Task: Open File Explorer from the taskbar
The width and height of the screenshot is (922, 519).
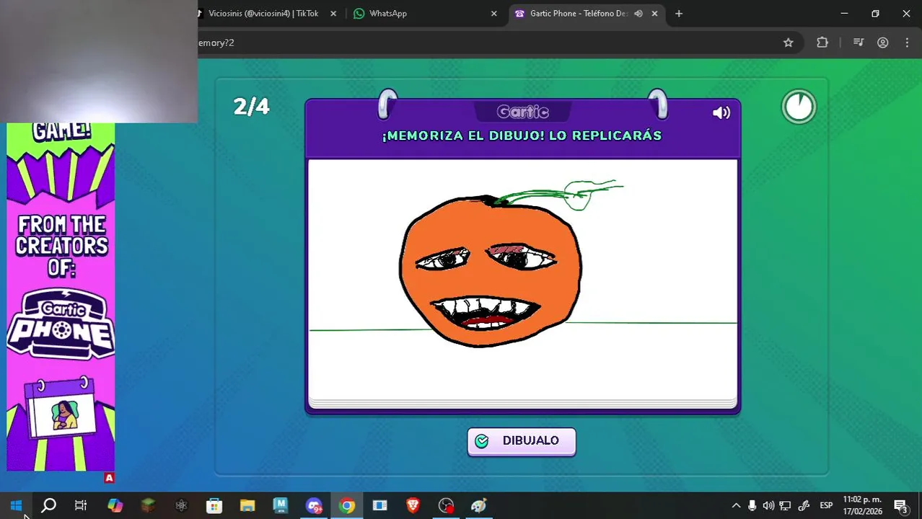Action: click(x=247, y=505)
